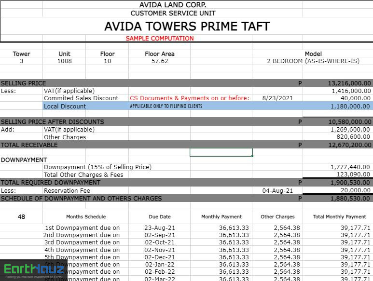This screenshot has width=373, height=281.
Task: Select the floor number 10 cell
Action: click(107, 61)
